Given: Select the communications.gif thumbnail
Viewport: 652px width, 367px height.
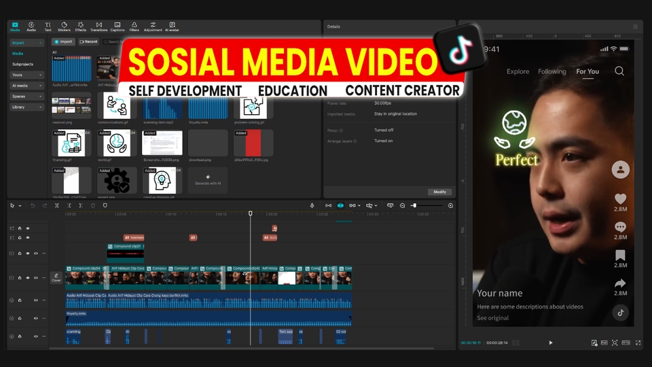Looking at the screenshot, I should (117, 106).
